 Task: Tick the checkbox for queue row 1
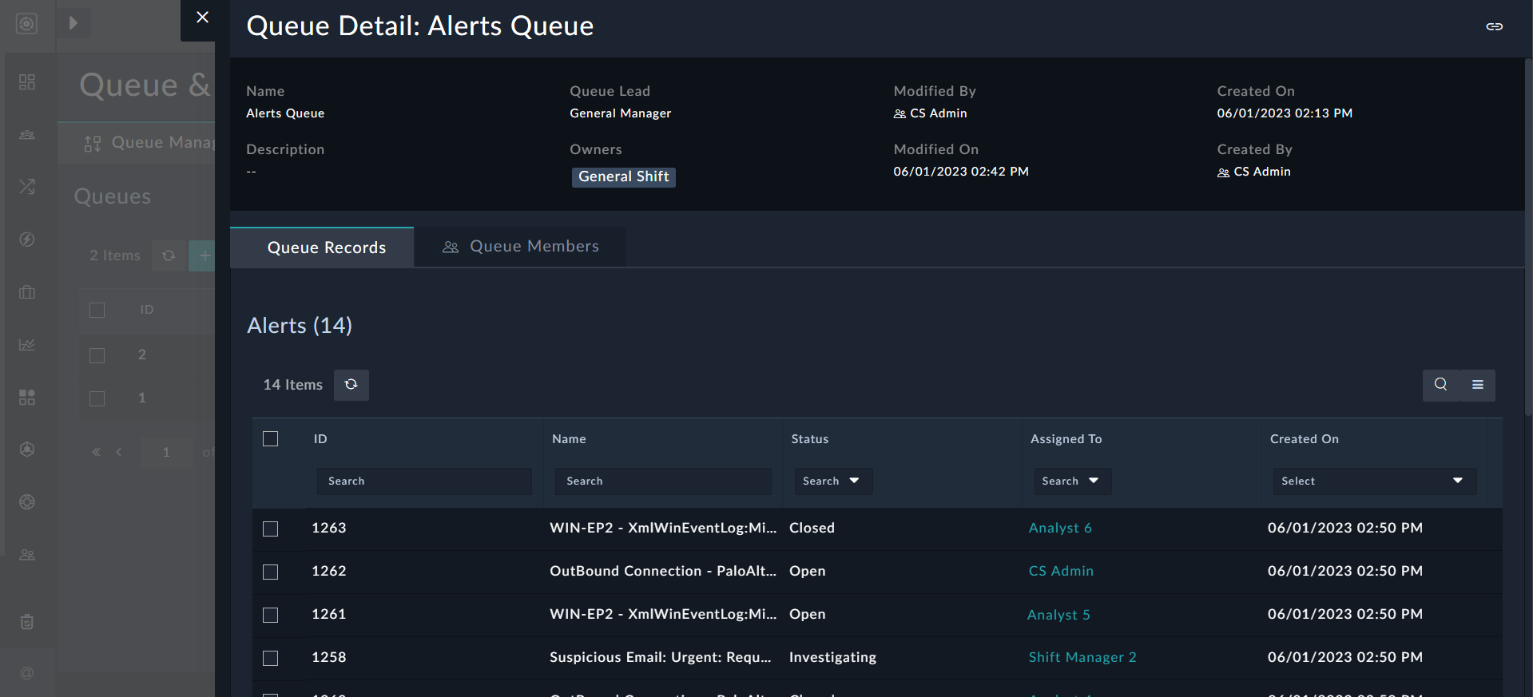[97, 399]
